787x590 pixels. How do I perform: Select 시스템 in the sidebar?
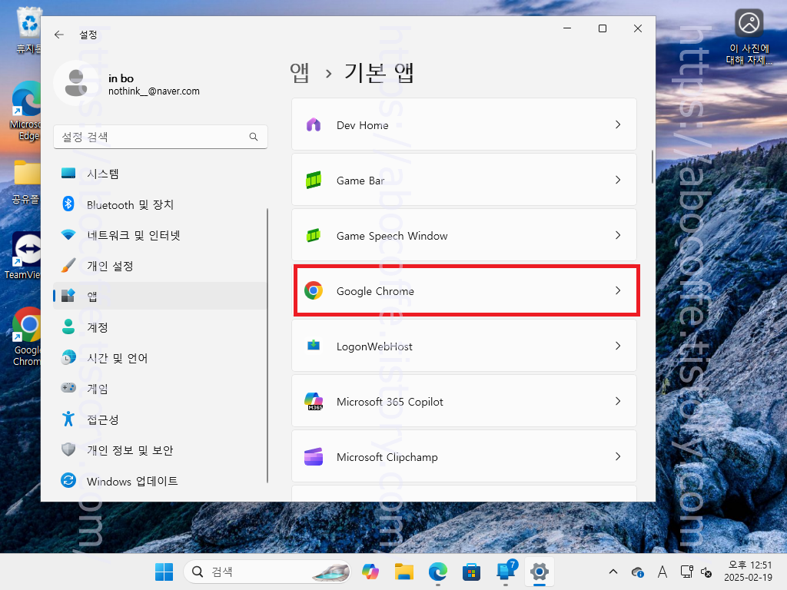coord(160,174)
